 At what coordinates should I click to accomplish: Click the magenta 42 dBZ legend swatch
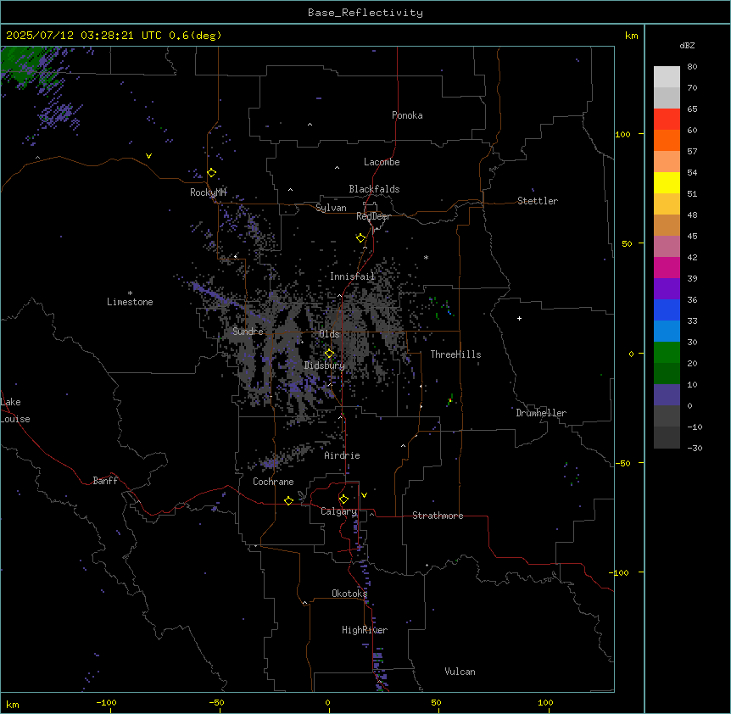pos(667,267)
